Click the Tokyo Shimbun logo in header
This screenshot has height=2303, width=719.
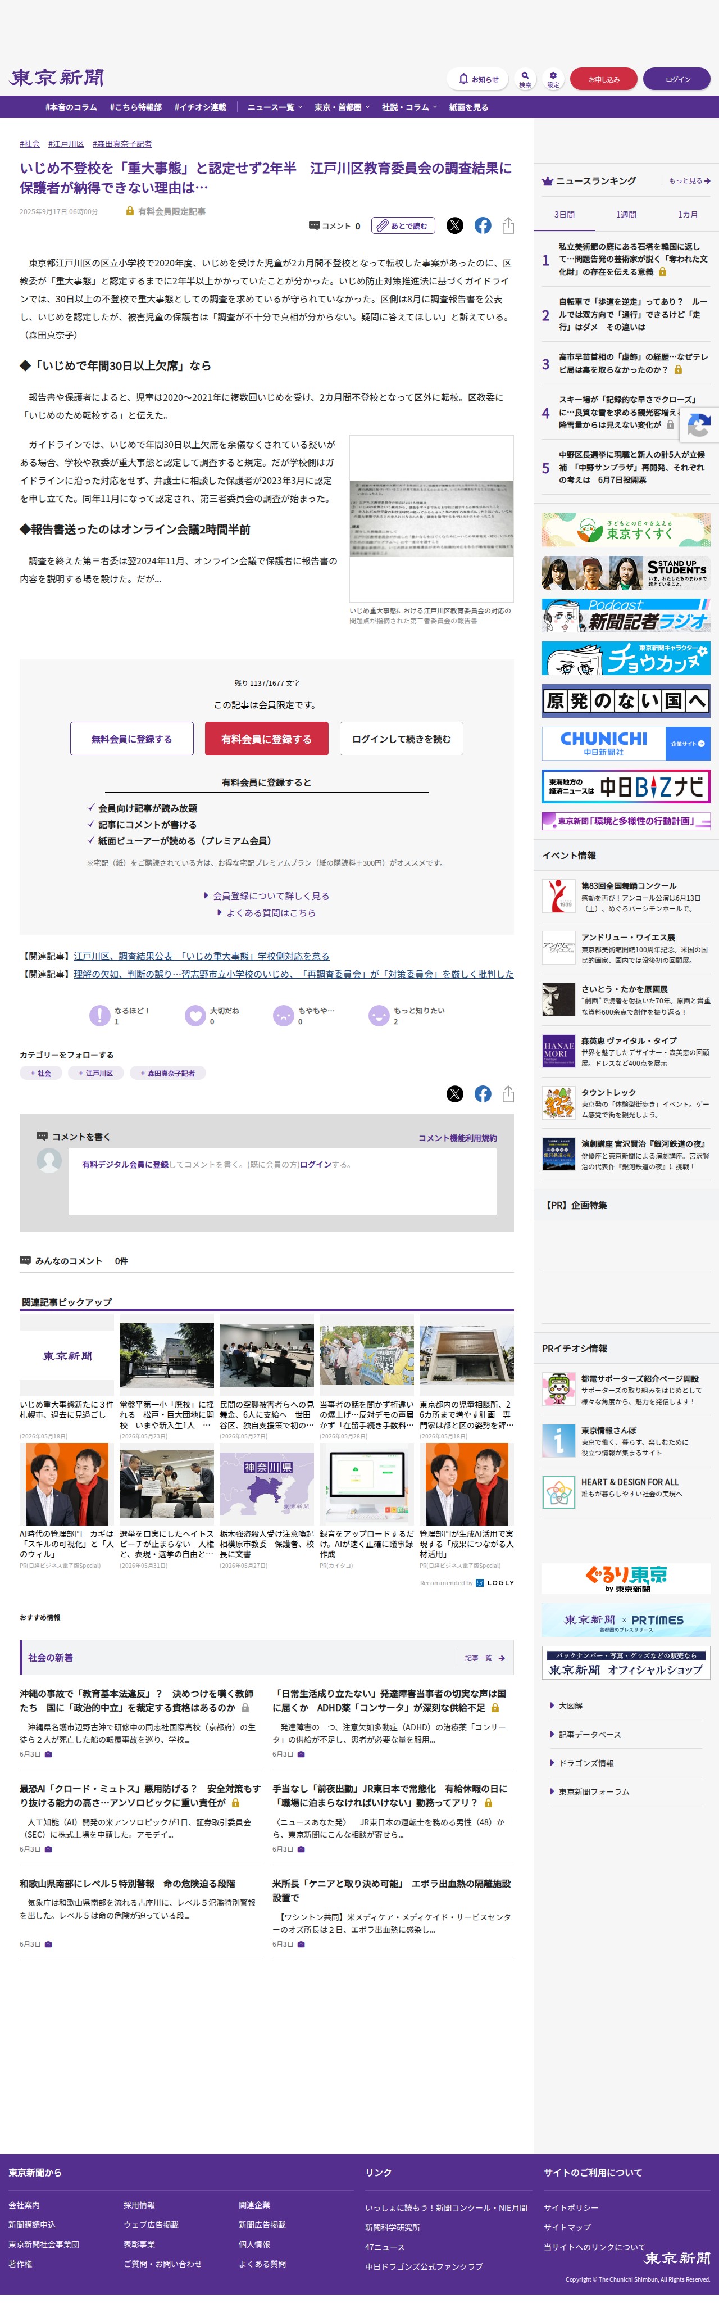(x=57, y=78)
